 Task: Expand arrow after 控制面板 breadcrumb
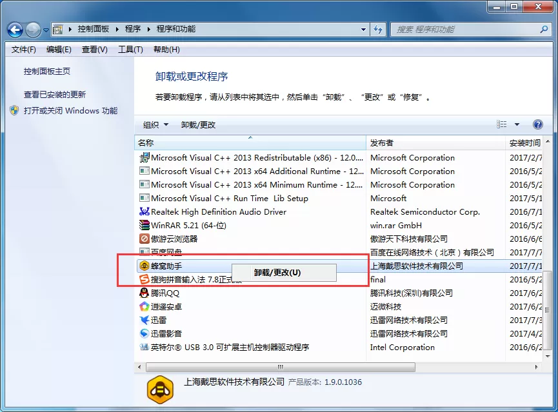pos(117,30)
